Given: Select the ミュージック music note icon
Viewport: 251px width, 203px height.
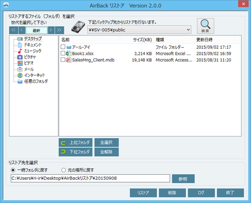Looking at the screenshot, I should [20, 51].
